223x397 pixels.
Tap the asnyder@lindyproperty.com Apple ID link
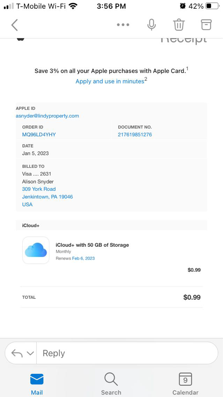47,116
